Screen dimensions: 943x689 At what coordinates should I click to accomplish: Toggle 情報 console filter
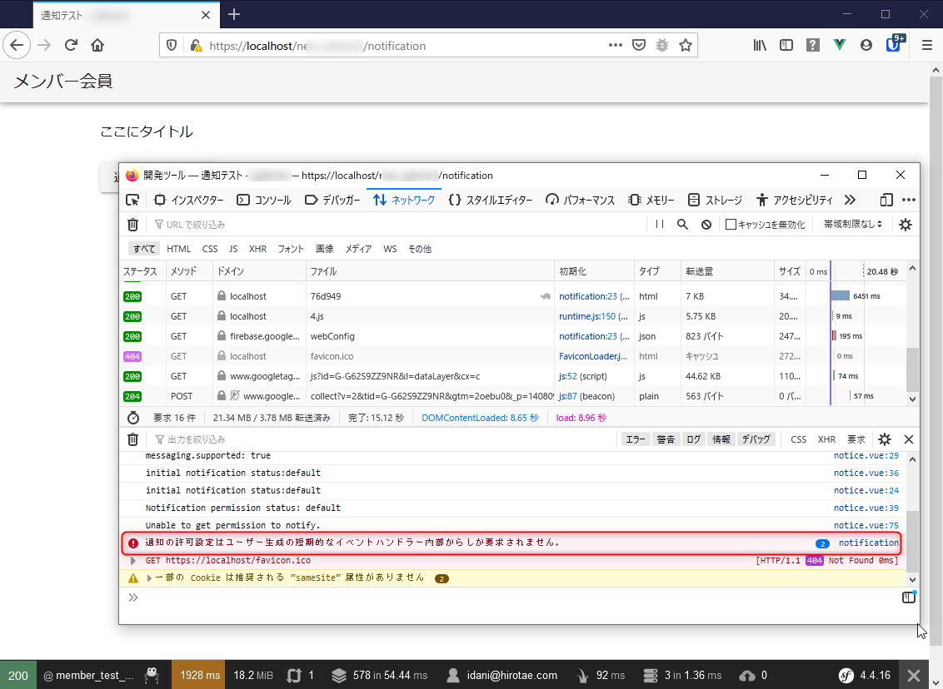[721, 439]
